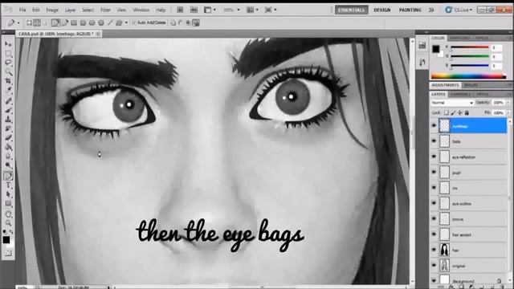The image size is (514, 289).
Task: Open the Normal blend mode dropdown
Action: click(x=452, y=103)
